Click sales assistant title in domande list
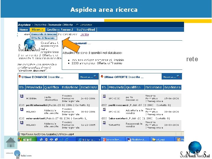Image resolution: width=212 pixels, height=159 pixels. coord(35,118)
